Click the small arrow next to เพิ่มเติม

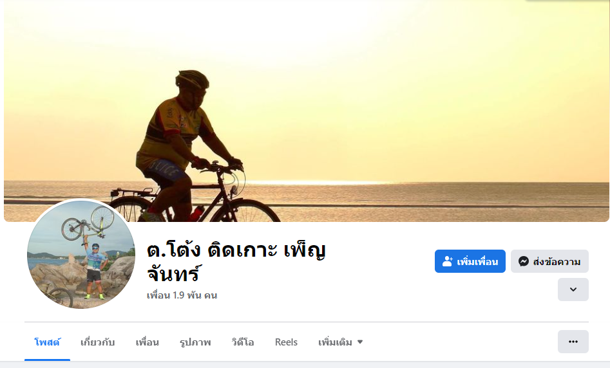360,342
